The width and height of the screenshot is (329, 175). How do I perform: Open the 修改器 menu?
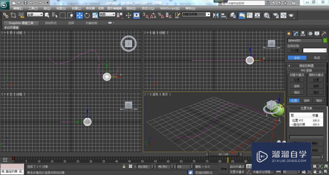tap(90, 9)
